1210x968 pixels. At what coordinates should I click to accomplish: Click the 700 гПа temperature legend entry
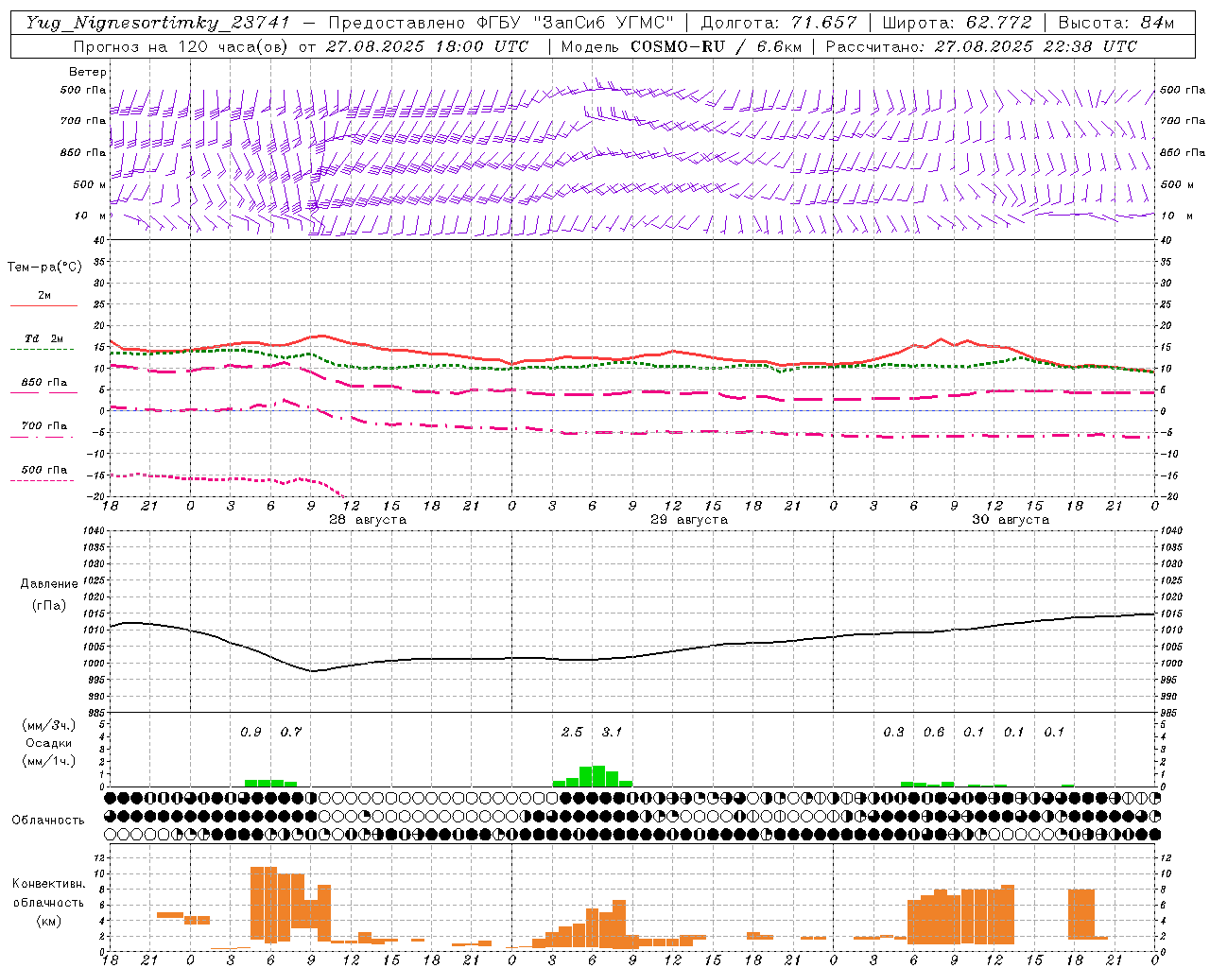click(x=43, y=425)
